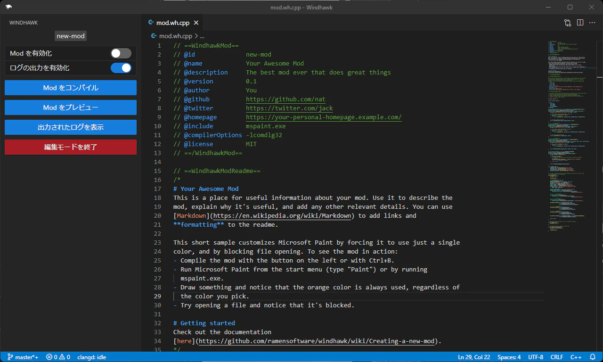Screen dimensions: 603x362
Task: Open the notifications bell in status bar
Action: click(x=593, y=357)
